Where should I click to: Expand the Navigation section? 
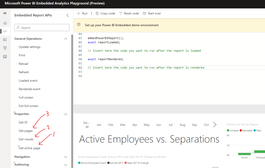66,157
